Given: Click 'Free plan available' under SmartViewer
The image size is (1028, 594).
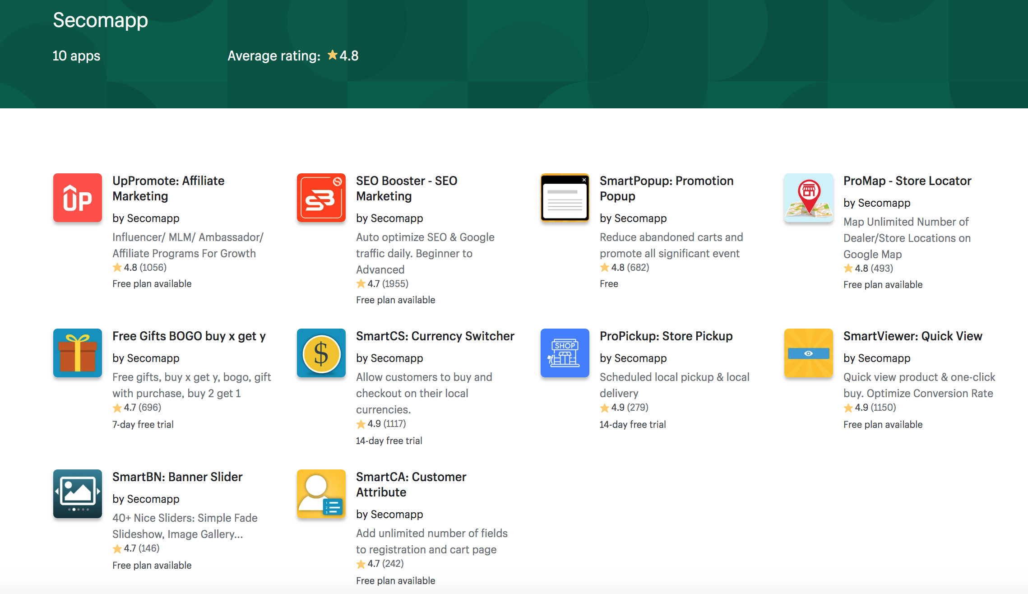Looking at the screenshot, I should (883, 425).
